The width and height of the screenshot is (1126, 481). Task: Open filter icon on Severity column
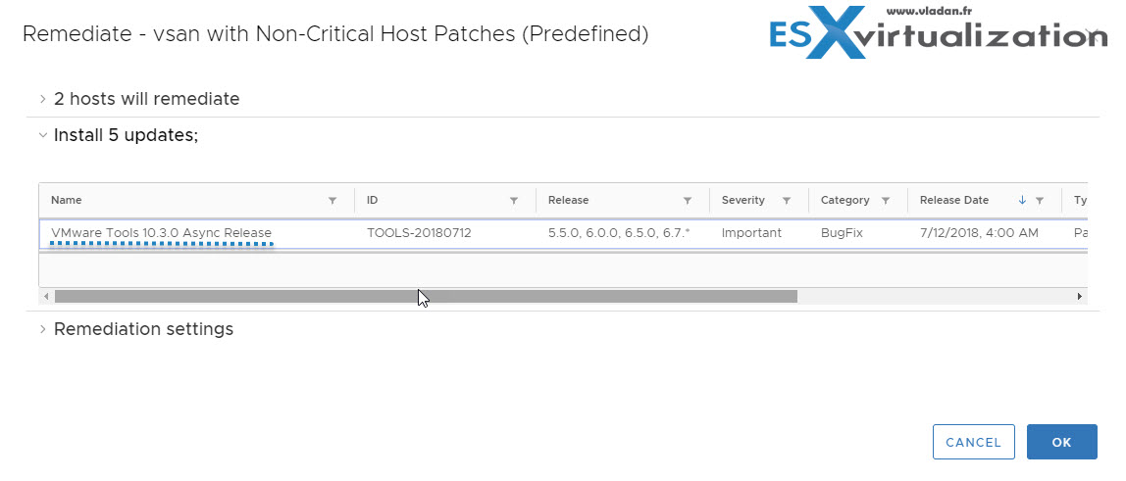pos(787,201)
